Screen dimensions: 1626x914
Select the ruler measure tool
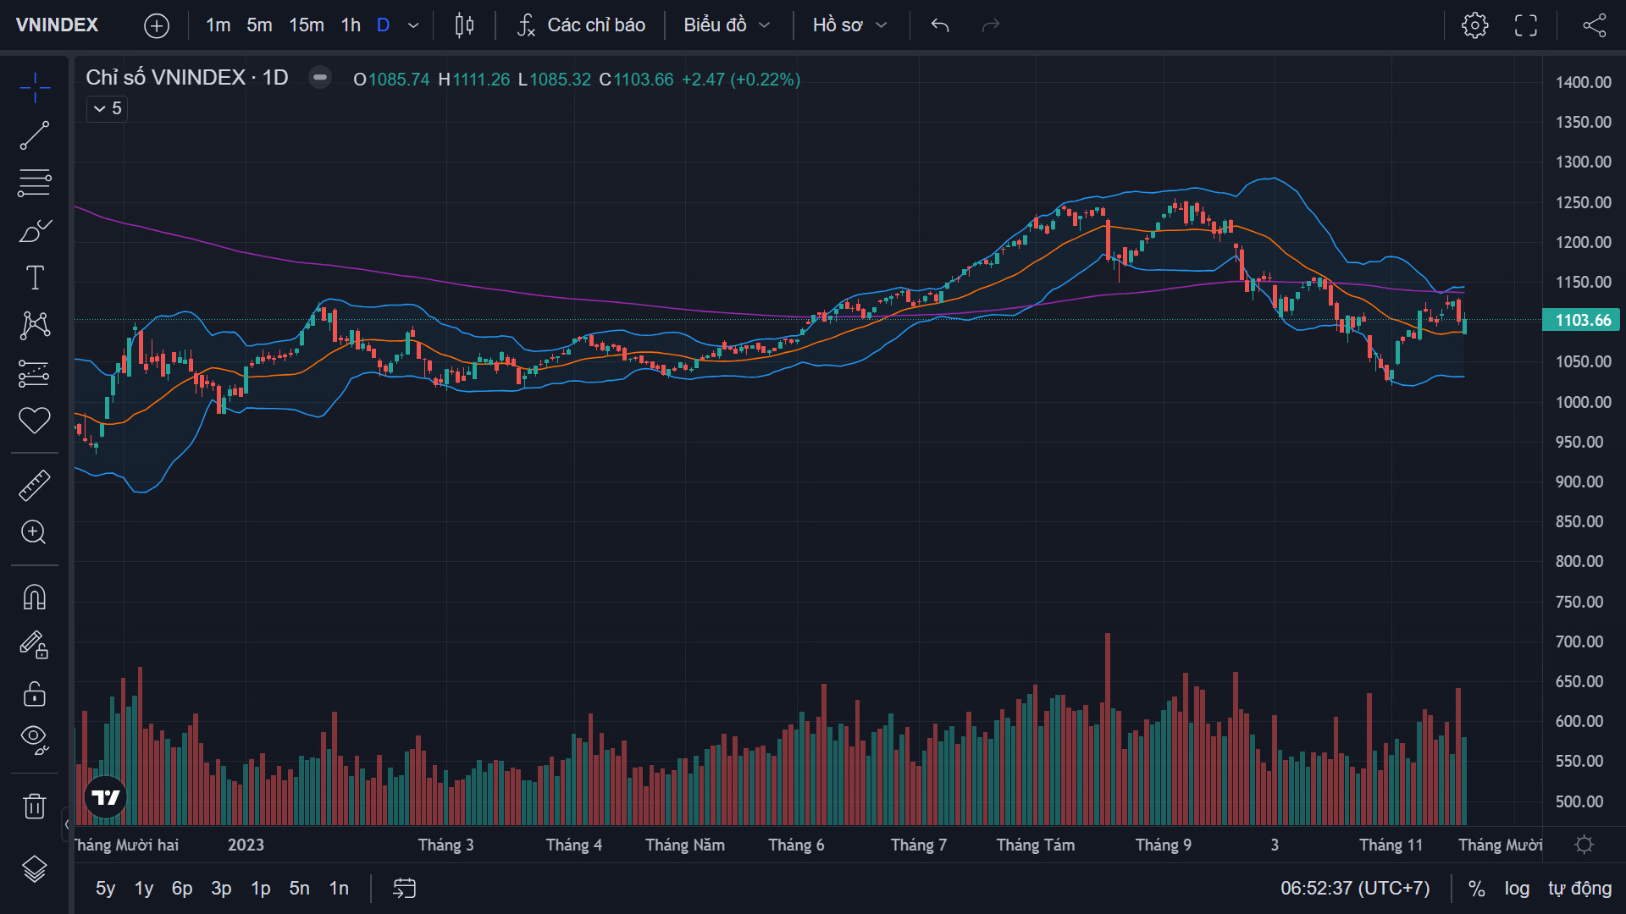pyautogui.click(x=35, y=486)
